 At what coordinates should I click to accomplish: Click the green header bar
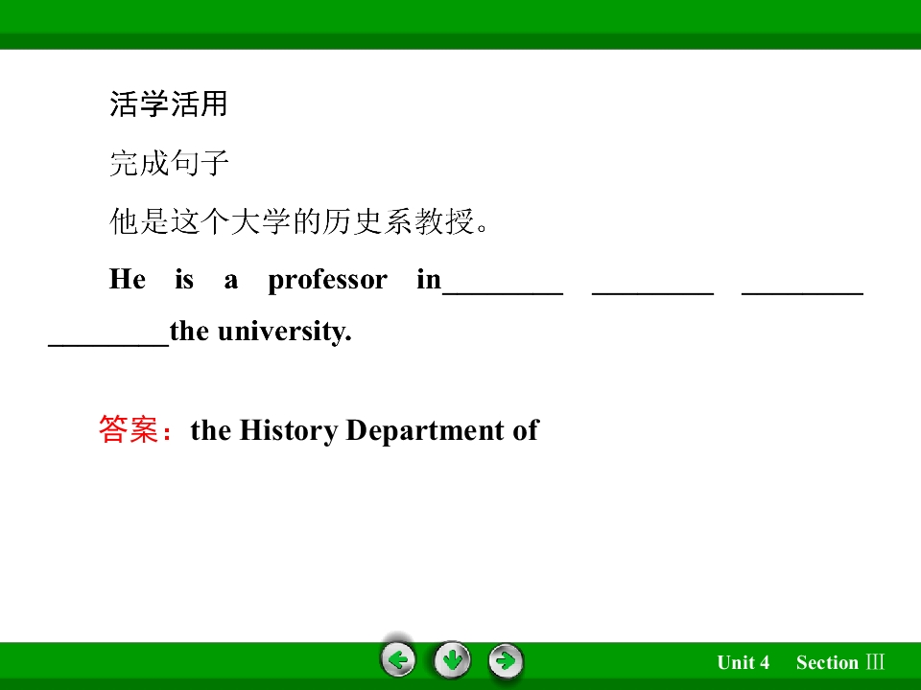click(460, 25)
